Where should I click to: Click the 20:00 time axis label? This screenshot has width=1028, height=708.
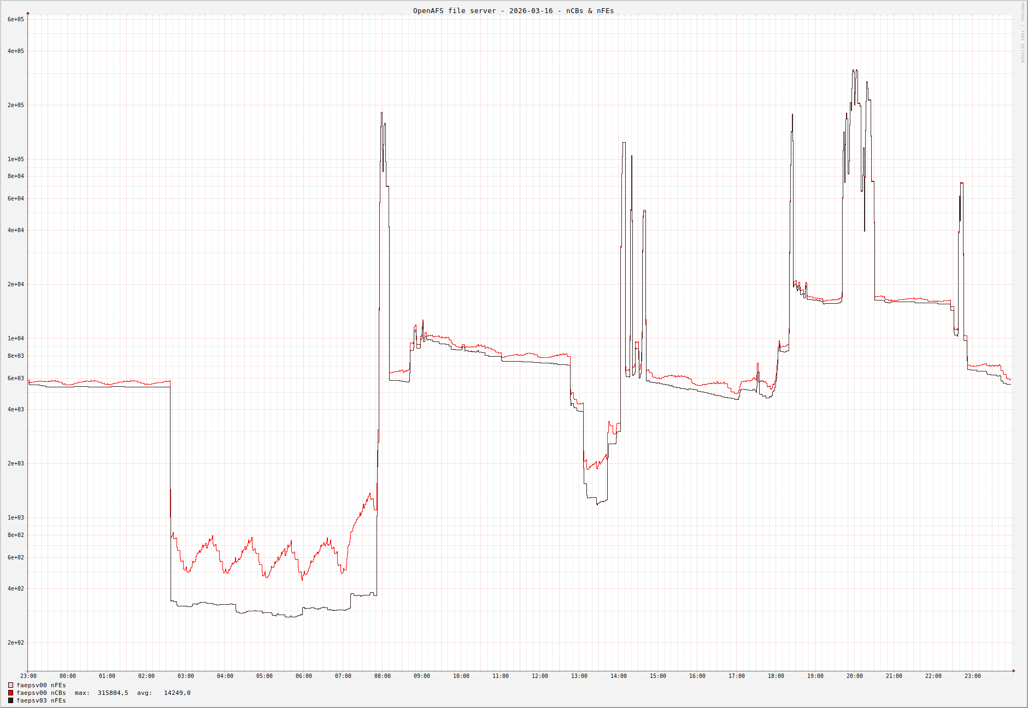point(855,676)
